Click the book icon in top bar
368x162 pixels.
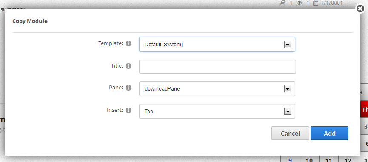283,3
